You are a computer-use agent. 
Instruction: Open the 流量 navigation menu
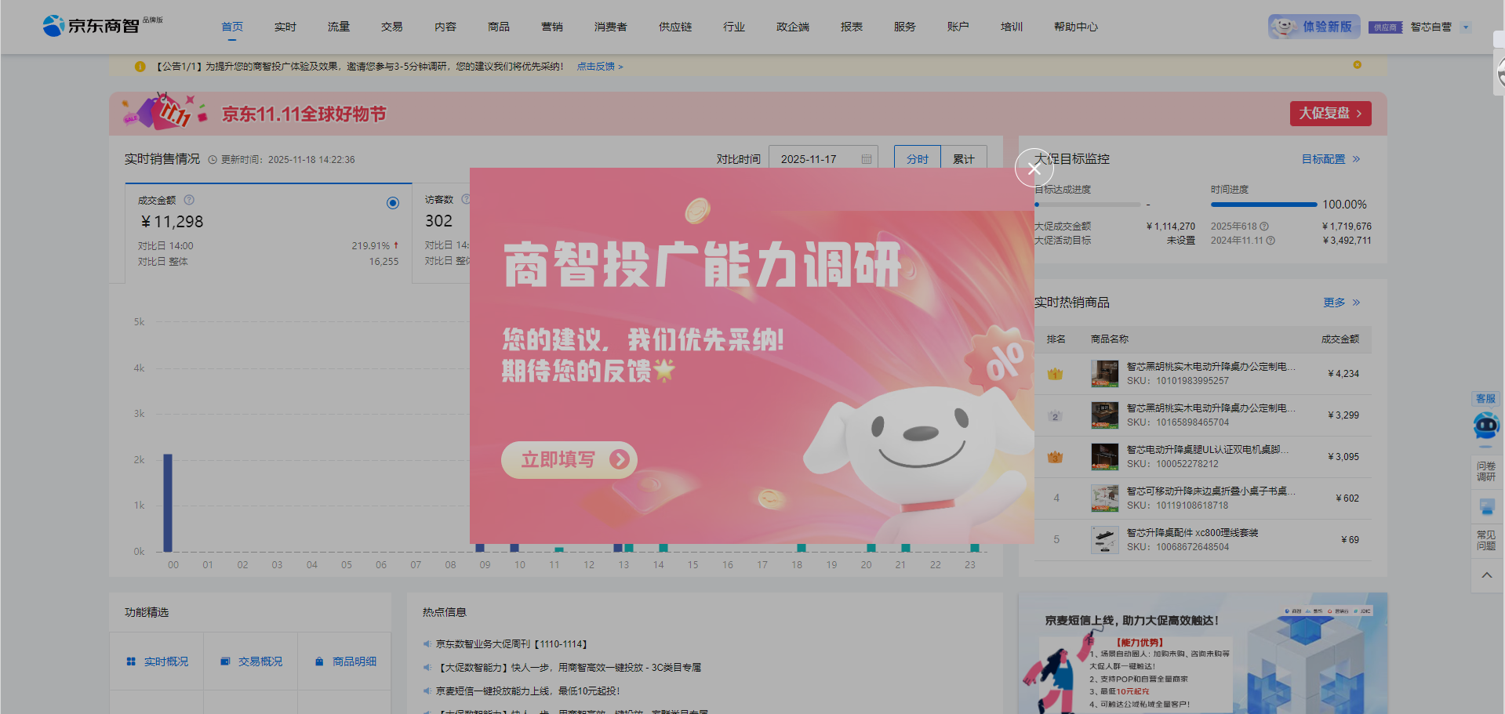pyautogui.click(x=339, y=27)
